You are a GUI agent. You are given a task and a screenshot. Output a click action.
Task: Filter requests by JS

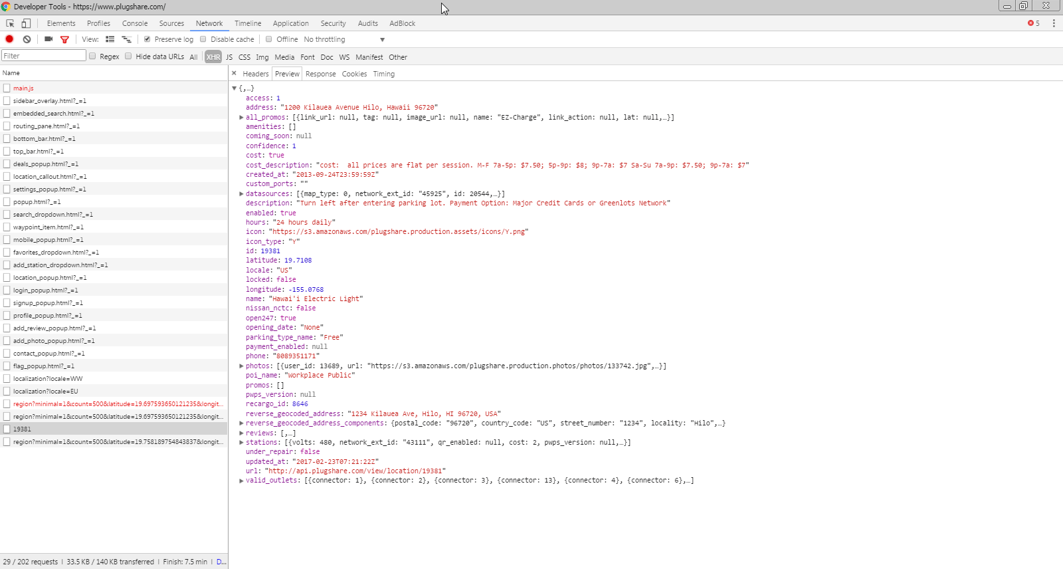click(x=229, y=57)
